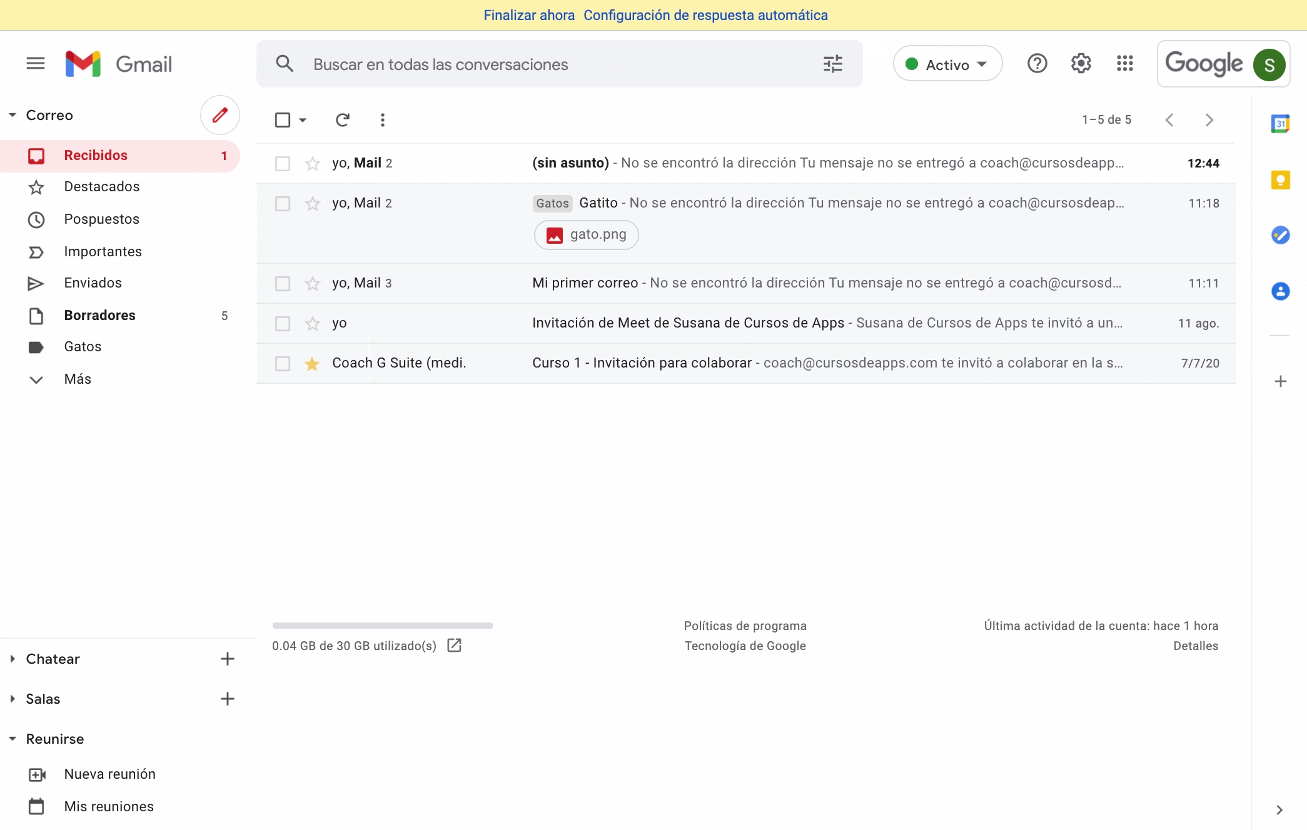Go to the next page of emails

[1209, 120]
